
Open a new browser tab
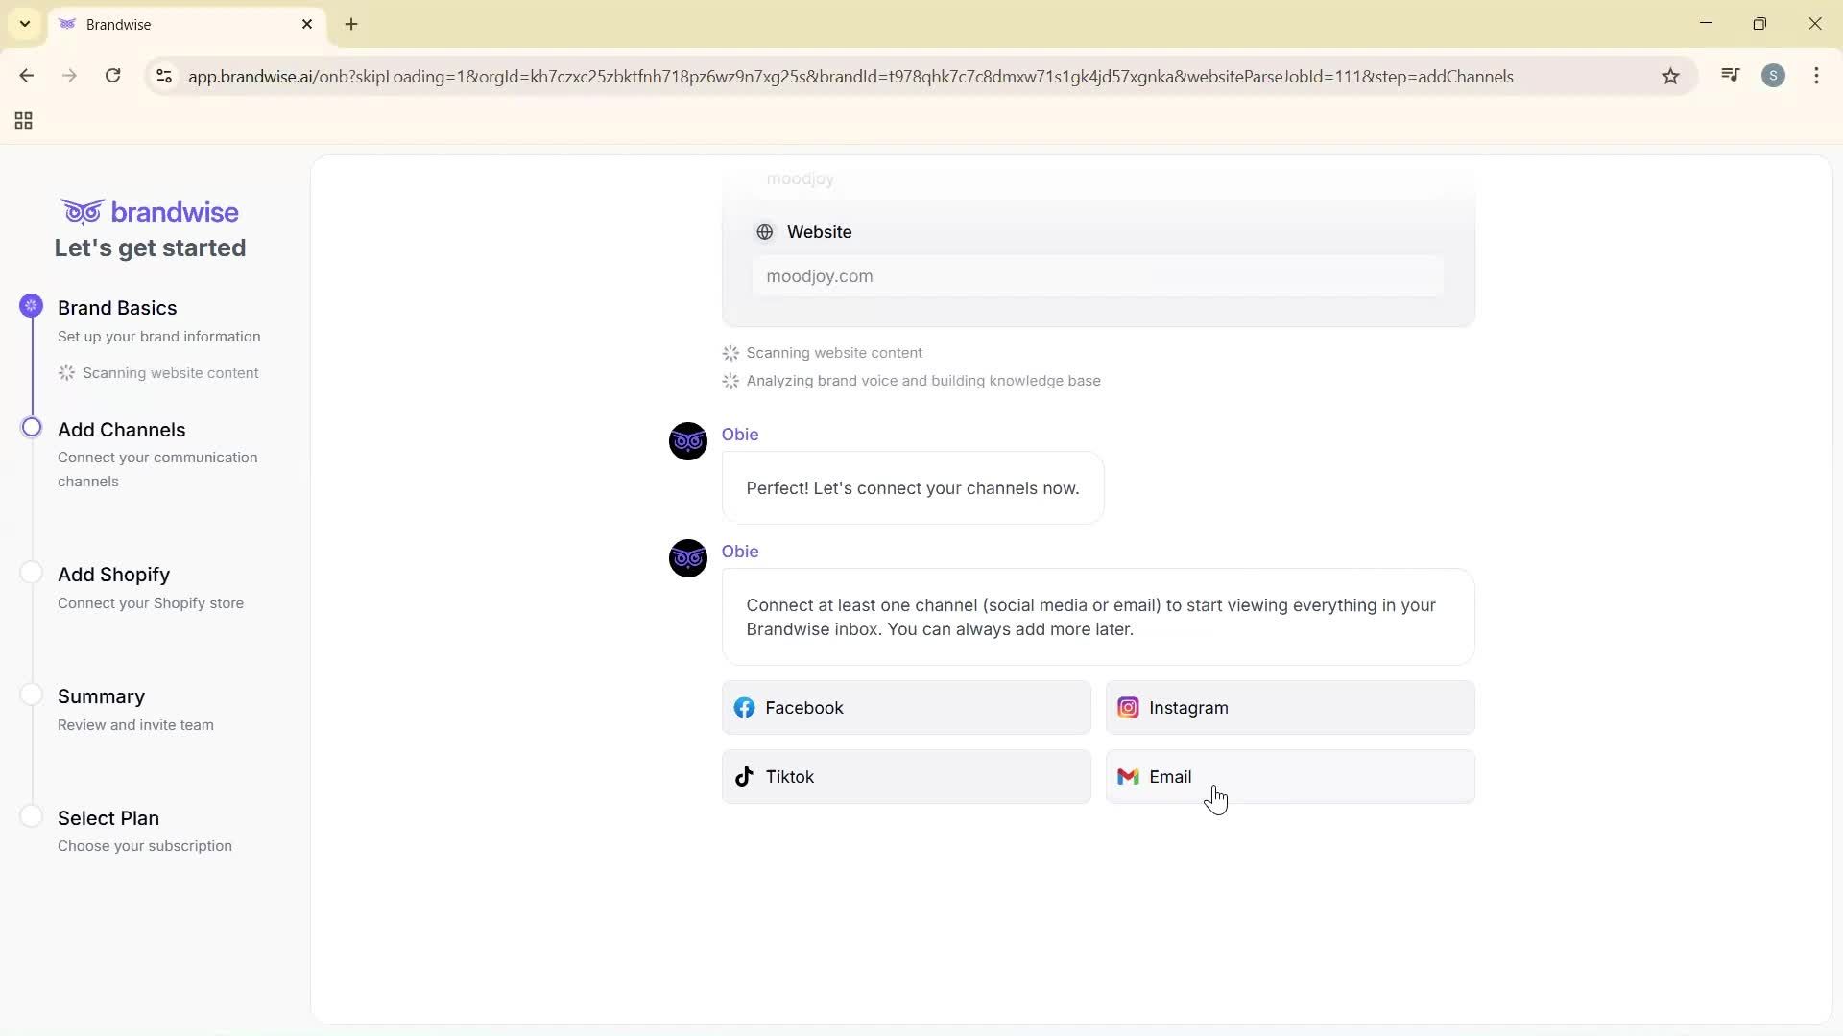coord(351,24)
